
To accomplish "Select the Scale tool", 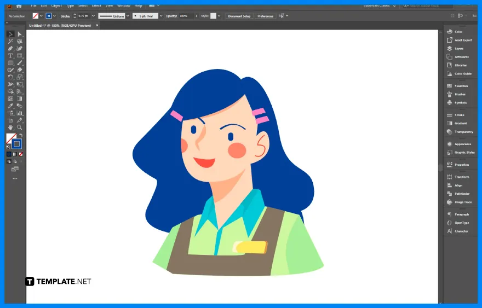I will pyautogui.click(x=20, y=77).
